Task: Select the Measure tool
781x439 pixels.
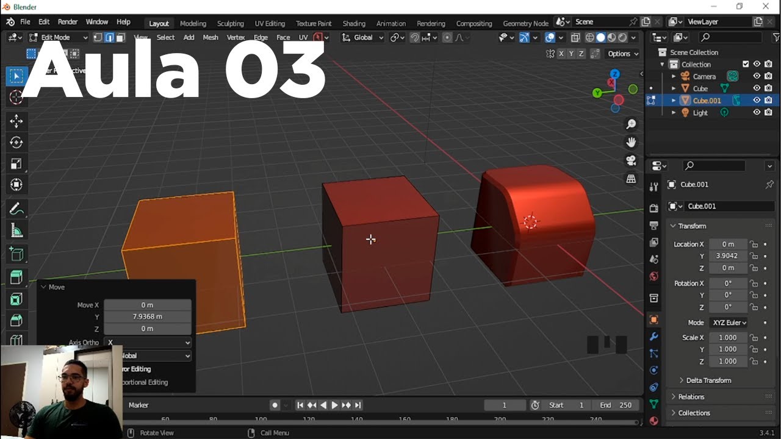Action: pyautogui.click(x=16, y=230)
